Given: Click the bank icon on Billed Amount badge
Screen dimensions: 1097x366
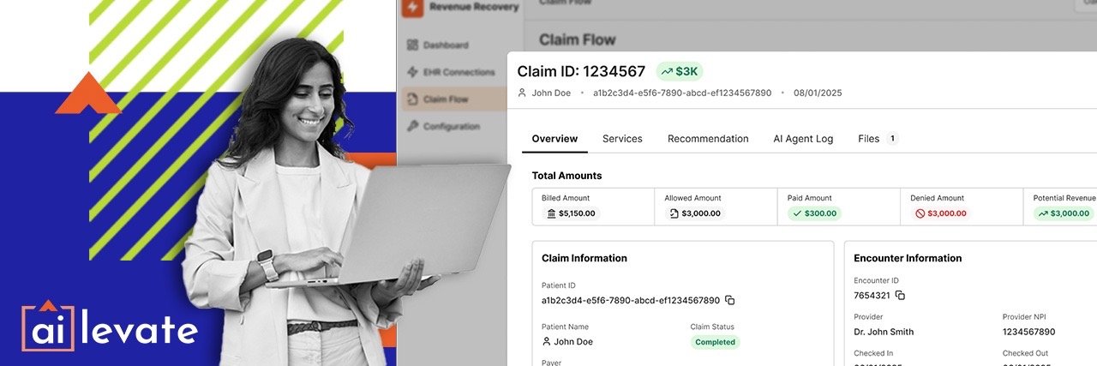Looking at the screenshot, I should pos(551,213).
